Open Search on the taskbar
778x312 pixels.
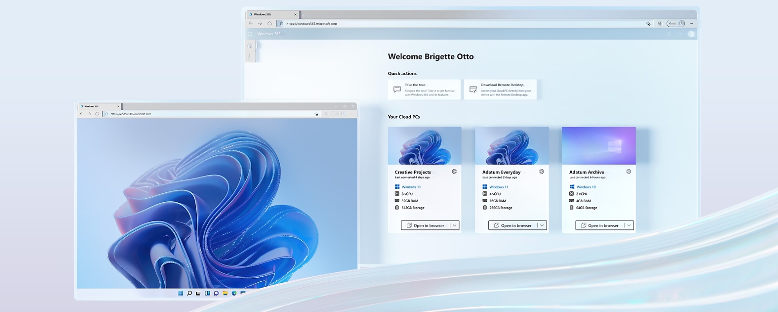point(190,293)
